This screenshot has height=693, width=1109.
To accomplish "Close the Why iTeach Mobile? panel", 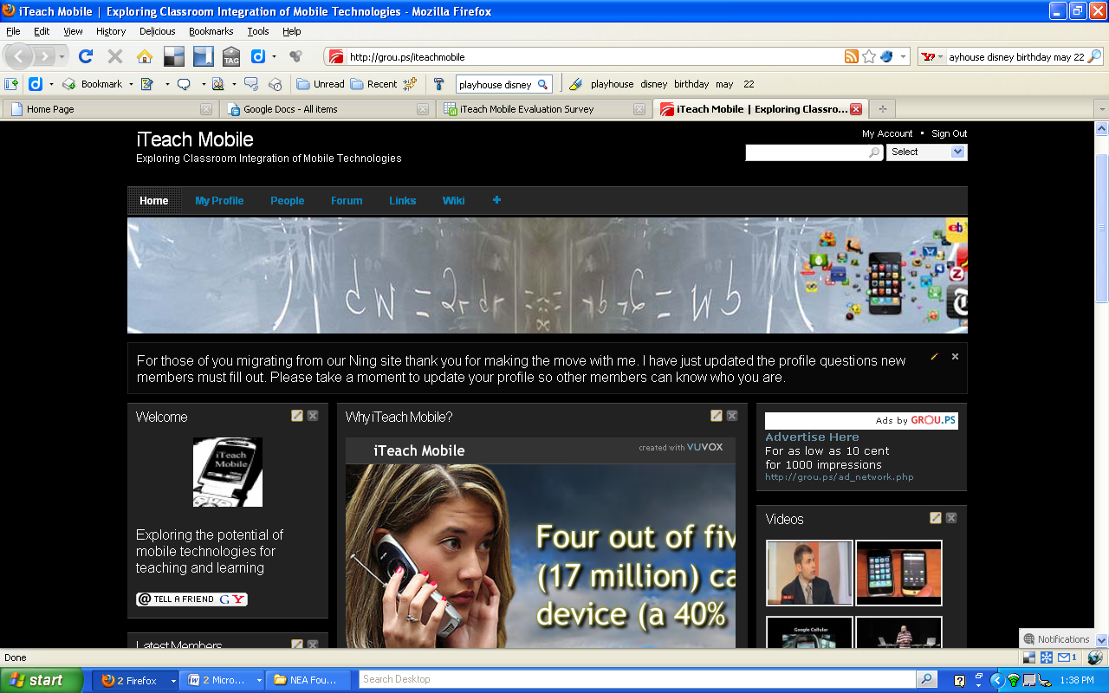I will tap(732, 416).
